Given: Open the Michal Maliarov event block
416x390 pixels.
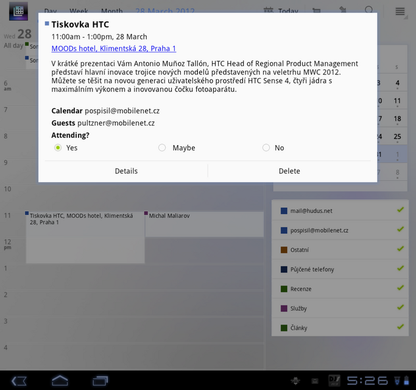Looking at the screenshot, I should [x=204, y=224].
